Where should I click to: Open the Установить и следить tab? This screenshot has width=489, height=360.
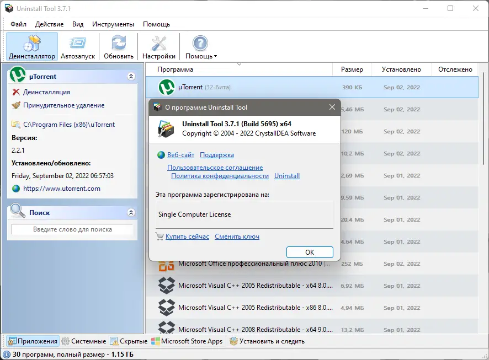click(x=267, y=341)
